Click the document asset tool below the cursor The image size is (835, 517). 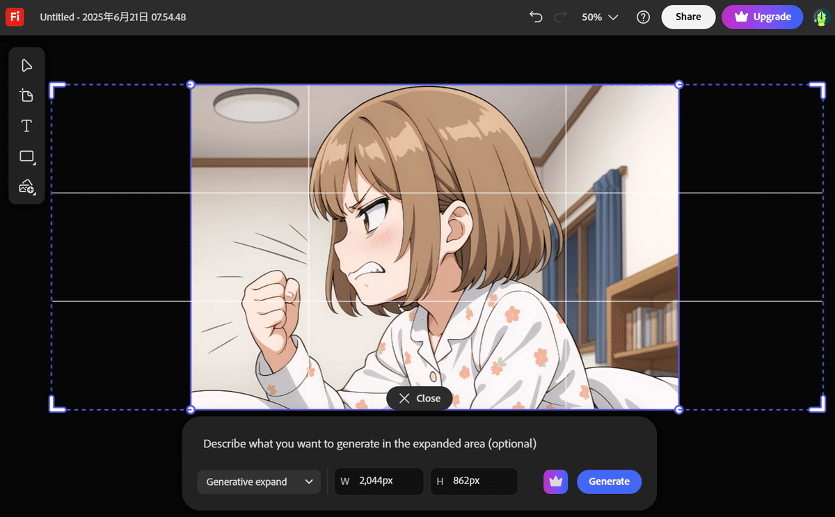(26, 95)
